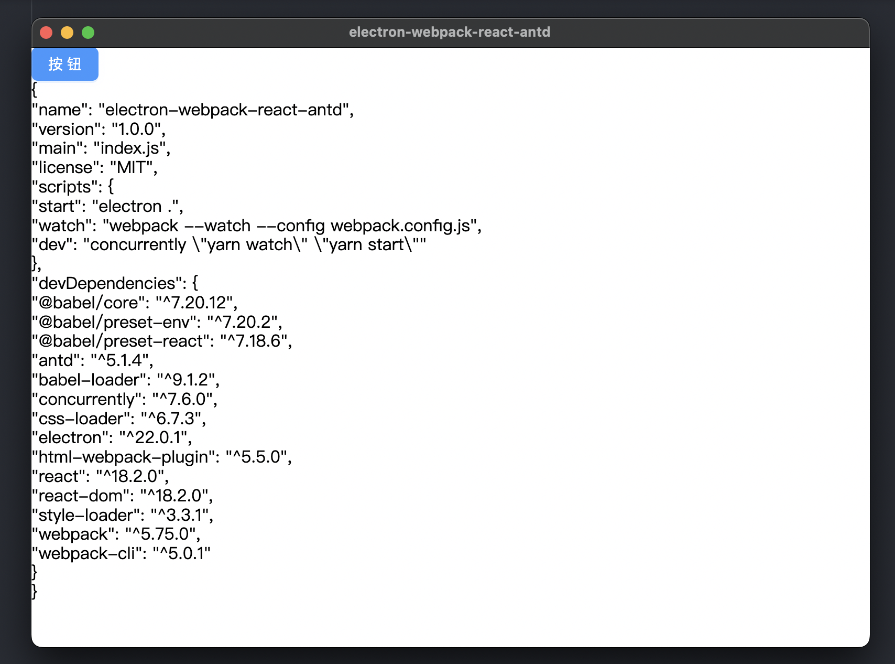Click the "main": "index.js" line
The height and width of the screenshot is (664, 895).
click(101, 148)
